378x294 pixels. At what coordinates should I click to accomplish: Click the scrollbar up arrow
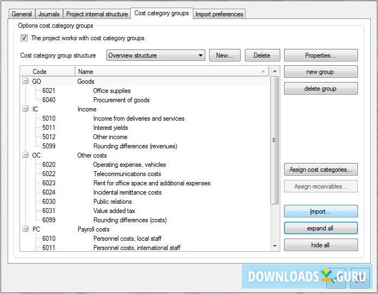pyautogui.click(x=275, y=71)
